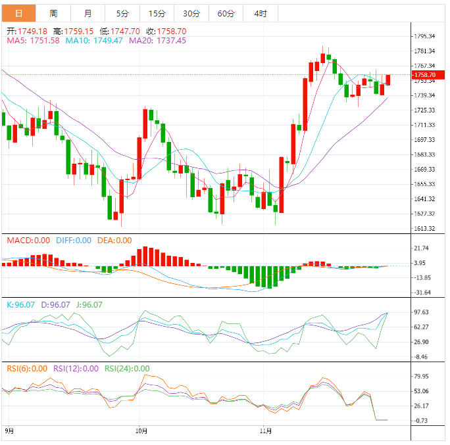Click the 11月 date axis marker

266,432
